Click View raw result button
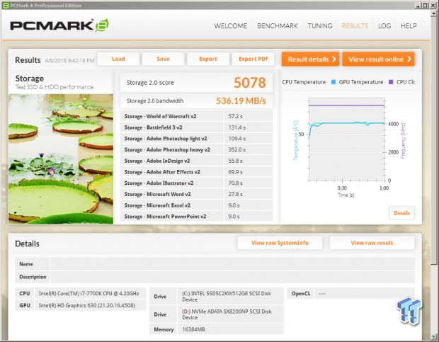 pyautogui.click(x=372, y=243)
